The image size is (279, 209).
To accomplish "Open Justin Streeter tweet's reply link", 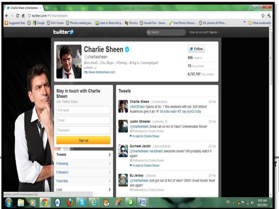I will pyautogui.click(x=144, y=136).
